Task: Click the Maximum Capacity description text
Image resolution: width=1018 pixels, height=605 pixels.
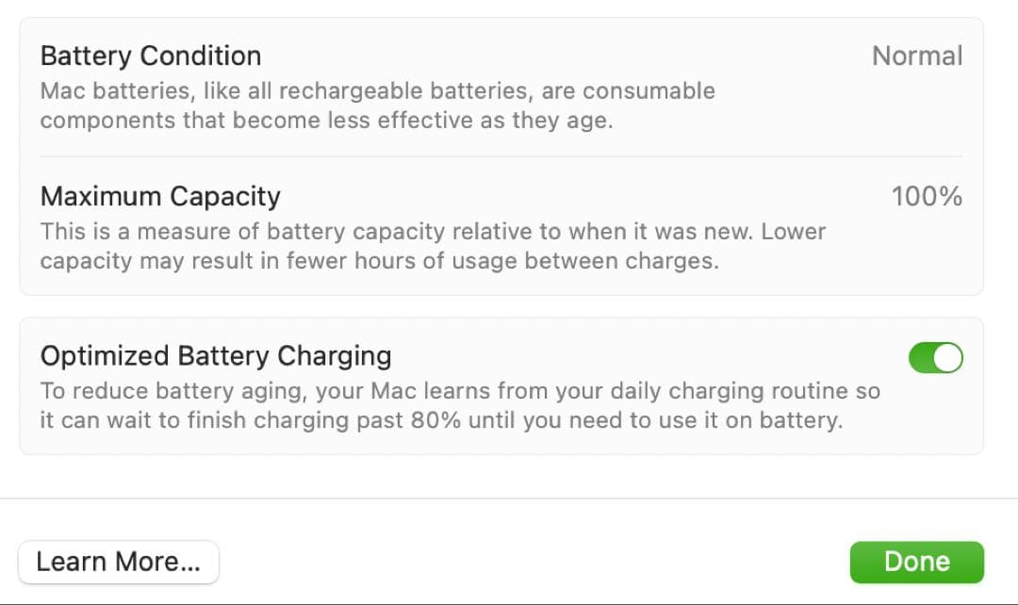Action: click(432, 246)
